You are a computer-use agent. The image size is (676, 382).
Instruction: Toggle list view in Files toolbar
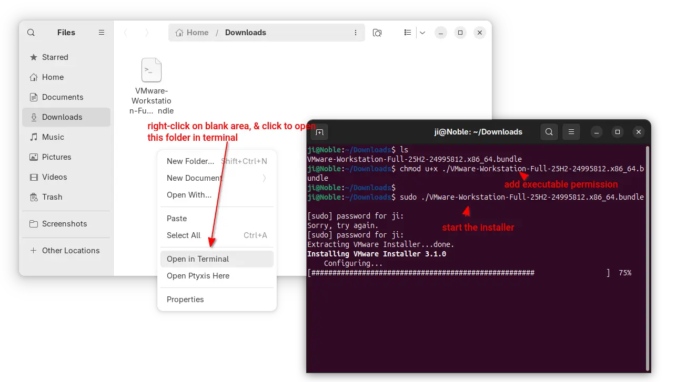click(x=408, y=33)
